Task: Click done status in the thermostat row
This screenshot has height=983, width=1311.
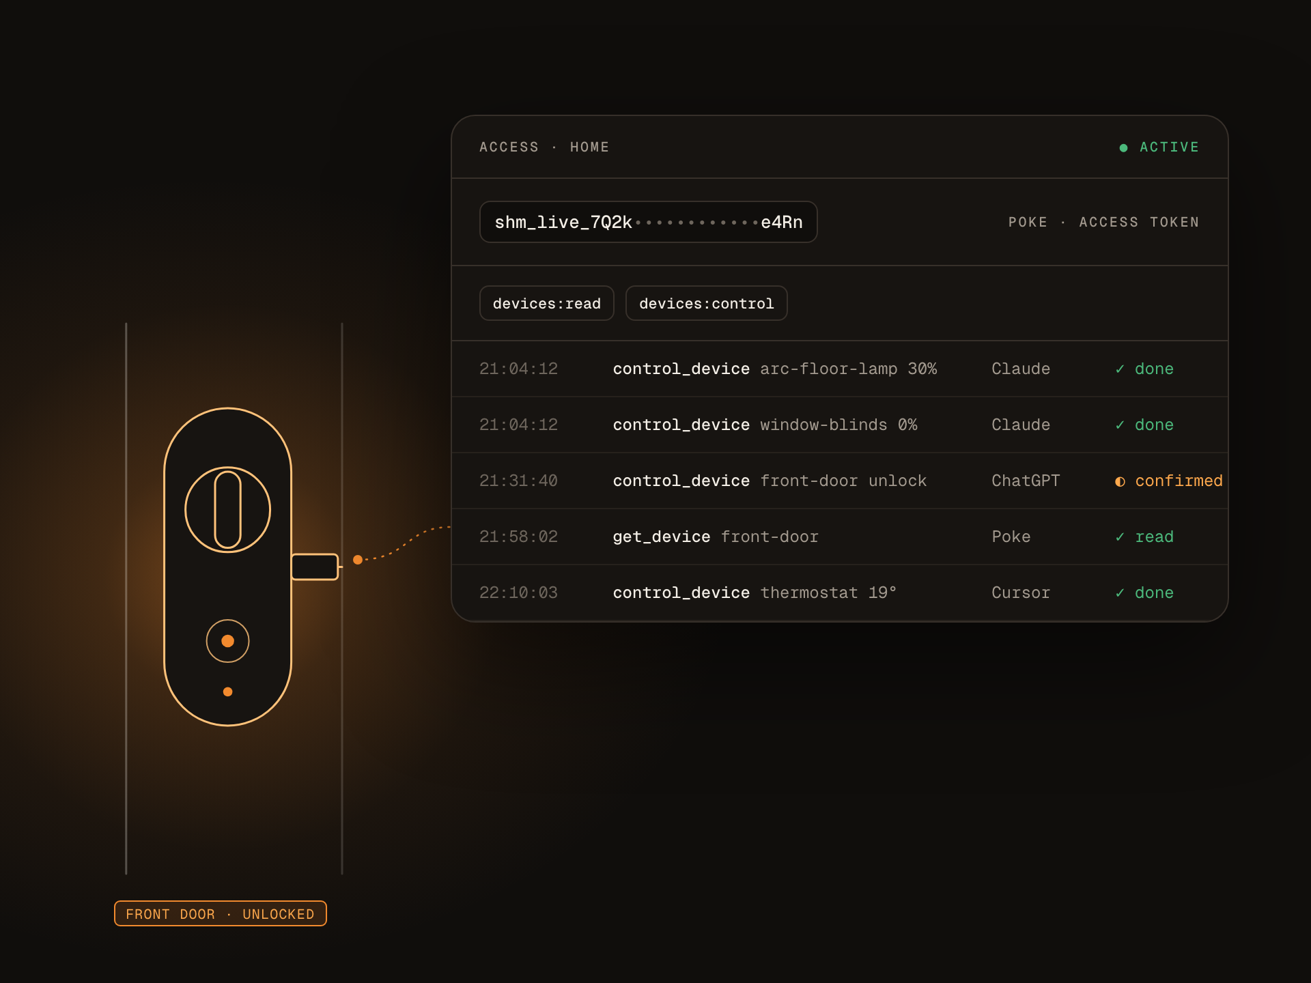Action: point(1155,593)
